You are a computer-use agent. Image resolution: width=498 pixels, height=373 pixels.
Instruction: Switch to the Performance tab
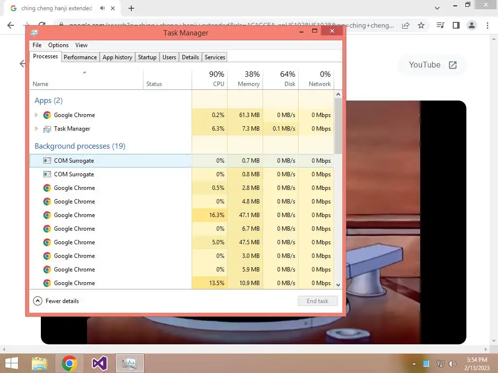click(x=80, y=57)
